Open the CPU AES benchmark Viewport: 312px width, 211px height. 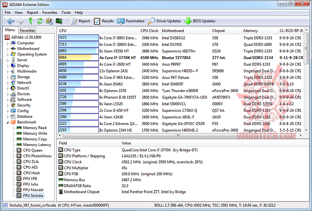tap(30, 167)
